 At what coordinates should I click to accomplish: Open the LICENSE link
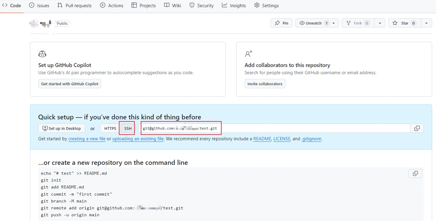[282, 139]
